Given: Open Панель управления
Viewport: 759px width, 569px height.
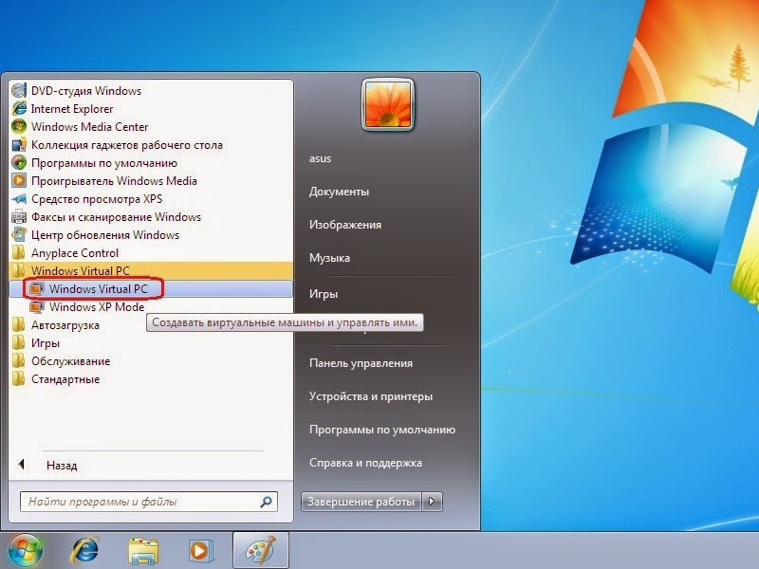Looking at the screenshot, I should [x=361, y=363].
